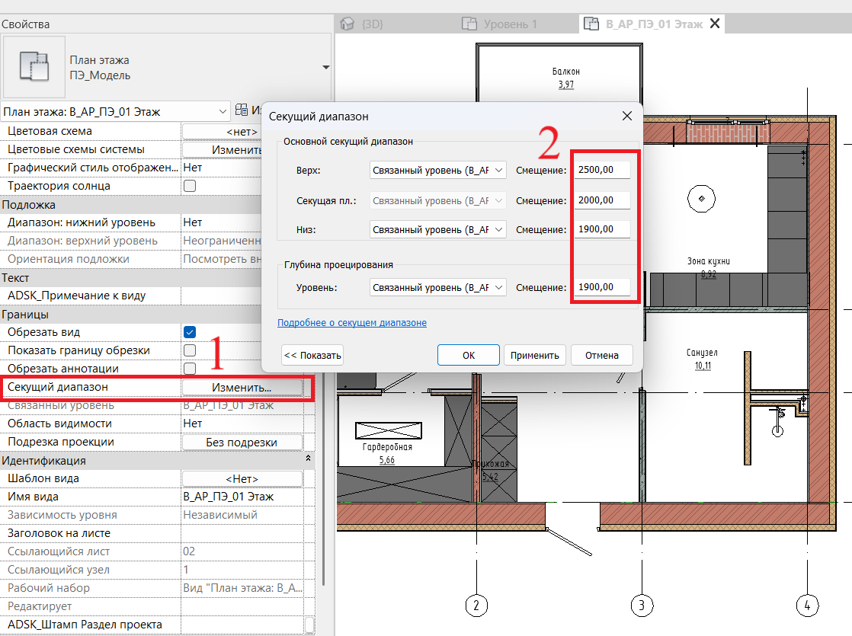This screenshot has height=636, width=852.
Task: Click grid bubble number 4
Action: [x=807, y=606]
